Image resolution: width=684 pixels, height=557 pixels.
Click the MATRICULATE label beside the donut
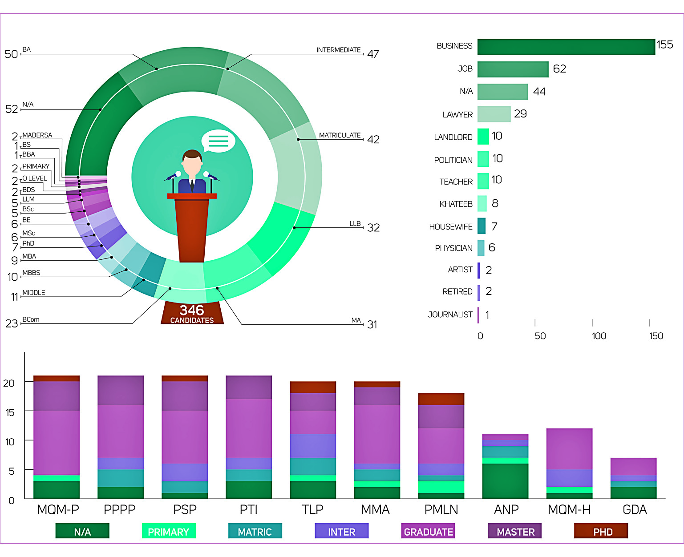tap(340, 135)
